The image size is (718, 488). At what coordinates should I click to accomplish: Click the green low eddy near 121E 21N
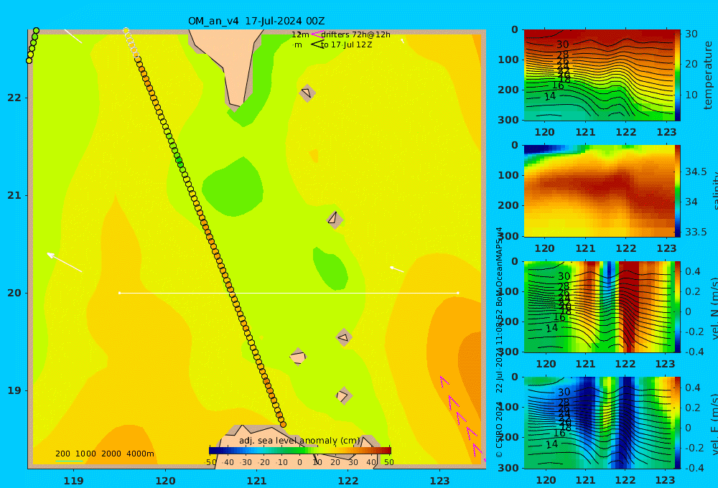pos(233,187)
